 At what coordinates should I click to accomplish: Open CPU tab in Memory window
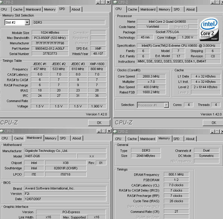tap(118, 139)
